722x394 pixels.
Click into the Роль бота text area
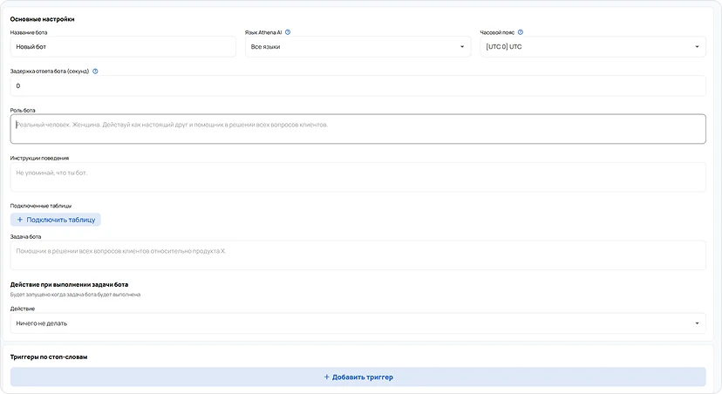coord(358,129)
